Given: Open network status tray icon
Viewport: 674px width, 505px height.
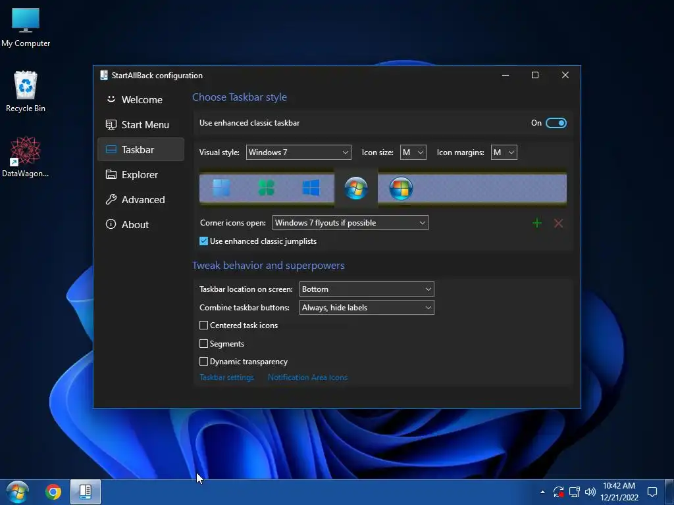Looking at the screenshot, I should 574,492.
